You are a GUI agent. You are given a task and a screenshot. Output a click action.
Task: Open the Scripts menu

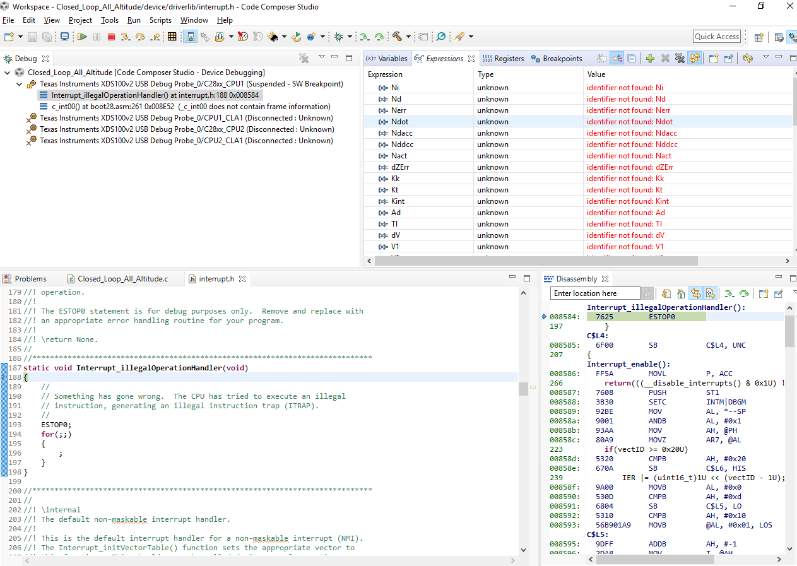(x=160, y=20)
